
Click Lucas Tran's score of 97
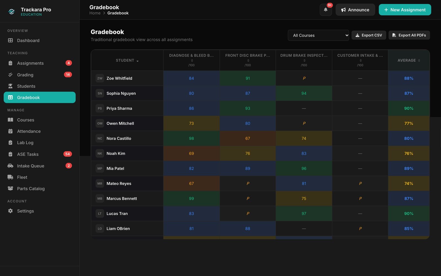click(x=304, y=214)
